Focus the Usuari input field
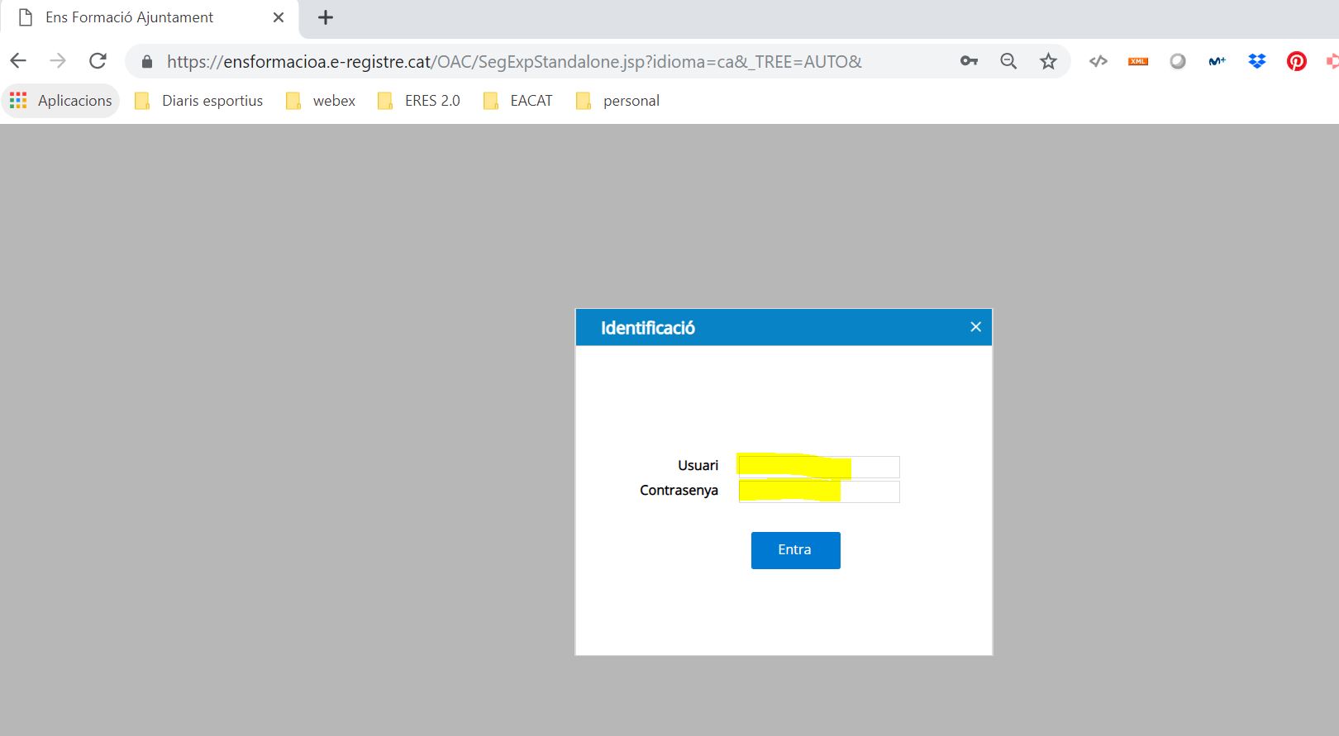Viewport: 1339px width, 736px height. coord(818,467)
